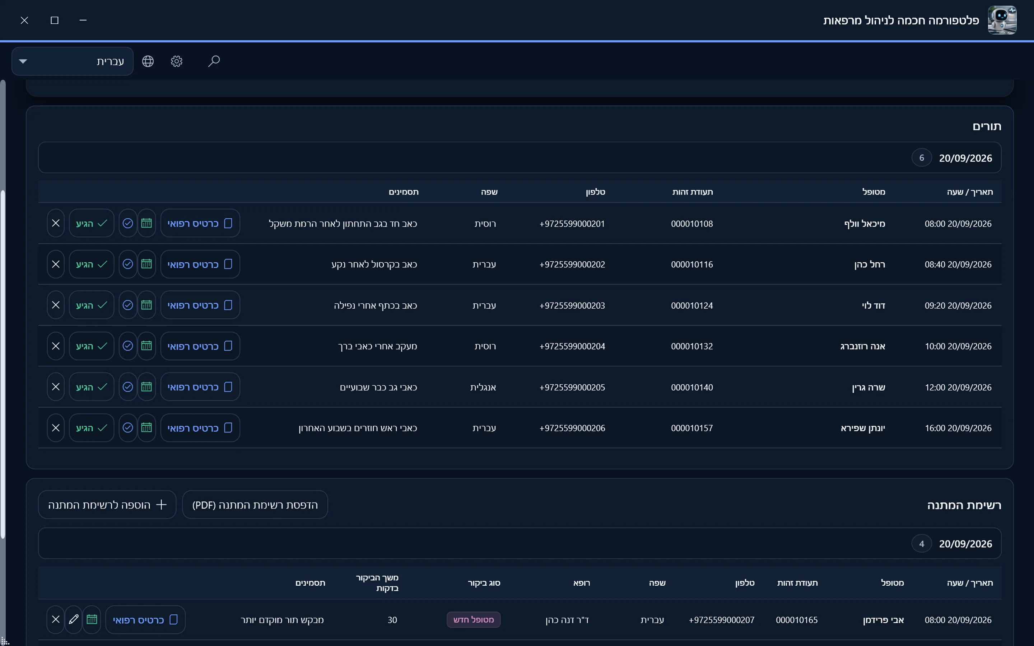1034x646 pixels.
Task: Mark דוד לוי as הגיע
Action: (x=92, y=305)
